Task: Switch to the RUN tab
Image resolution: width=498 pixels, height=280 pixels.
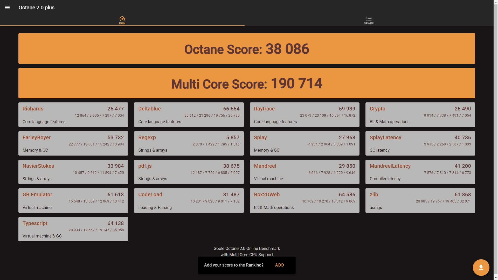Action: 122,20
